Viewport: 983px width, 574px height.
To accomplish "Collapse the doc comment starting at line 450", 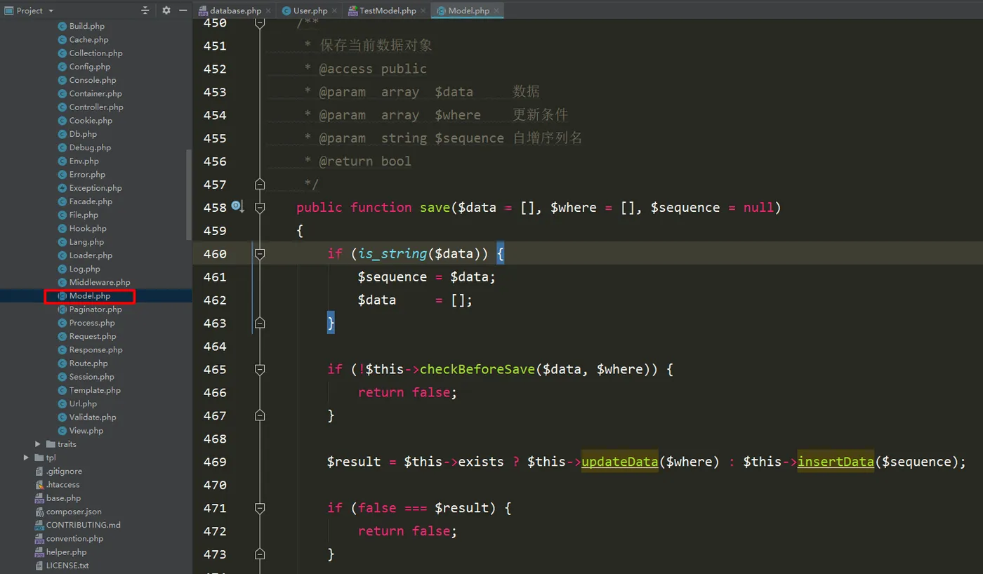I will 260,23.
